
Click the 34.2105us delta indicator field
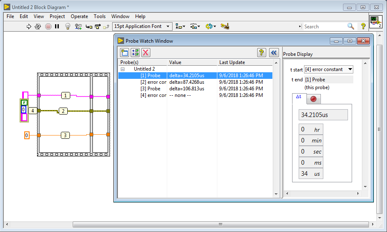[323, 115]
